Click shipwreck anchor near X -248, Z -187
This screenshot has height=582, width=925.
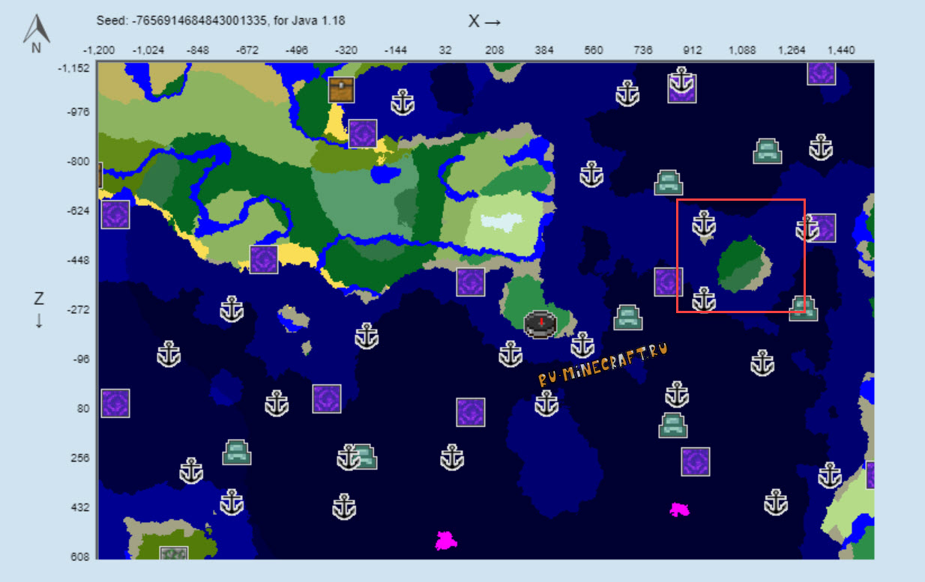(x=367, y=336)
